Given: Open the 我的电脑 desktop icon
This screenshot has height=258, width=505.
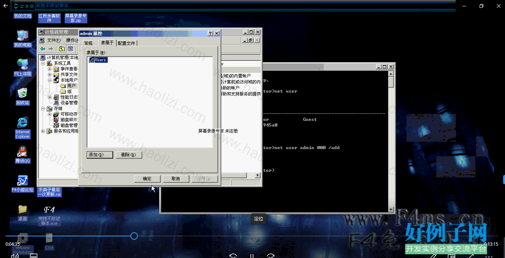Looking at the screenshot, I should (x=22, y=38).
